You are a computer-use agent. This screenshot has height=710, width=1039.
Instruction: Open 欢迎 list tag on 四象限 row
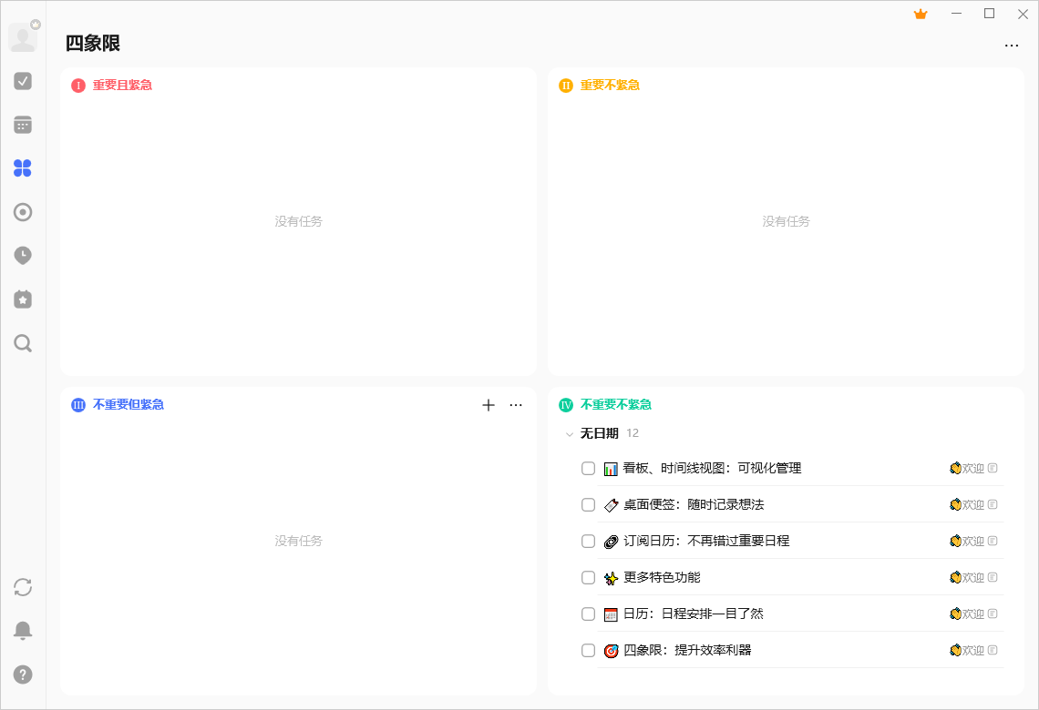[967, 651]
